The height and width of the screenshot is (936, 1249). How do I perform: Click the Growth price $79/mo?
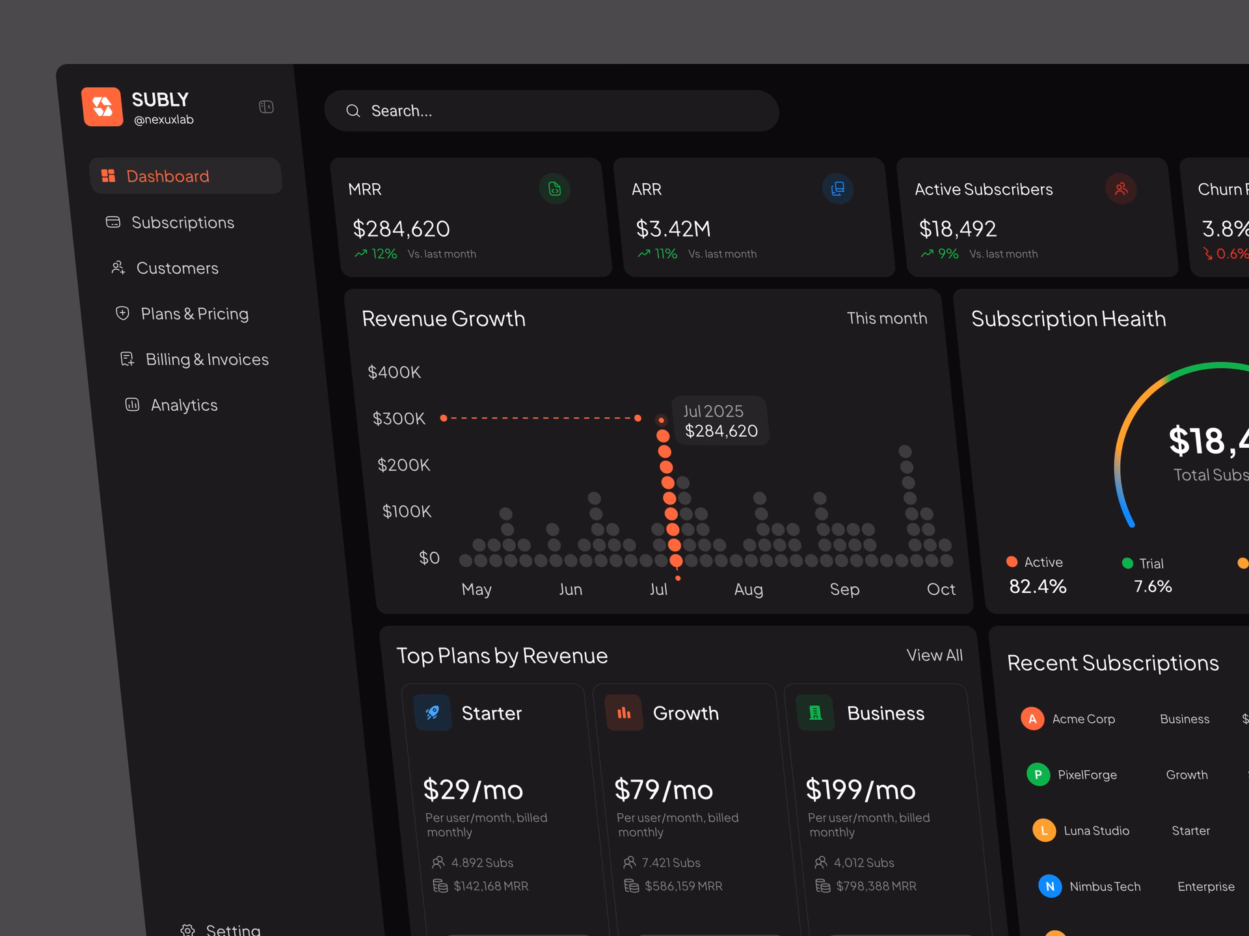664,790
